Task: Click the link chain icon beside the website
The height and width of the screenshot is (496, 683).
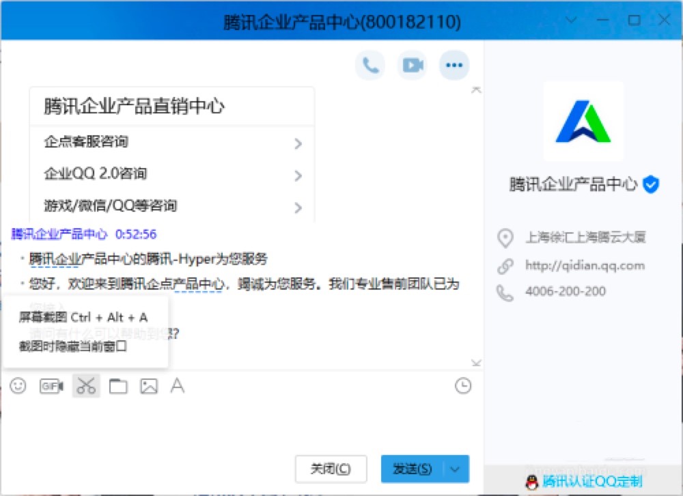Action: [505, 266]
